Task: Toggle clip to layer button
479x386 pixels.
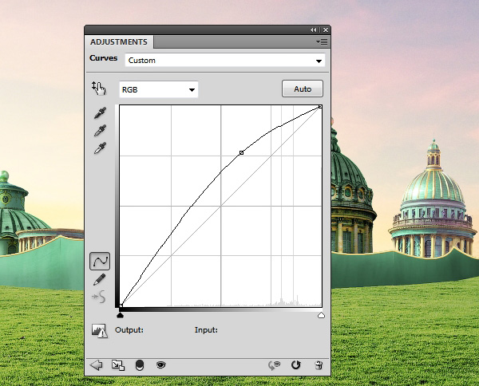Action: [139, 365]
